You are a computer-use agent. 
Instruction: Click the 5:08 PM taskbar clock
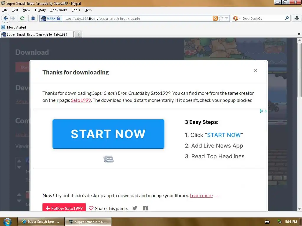291,222
